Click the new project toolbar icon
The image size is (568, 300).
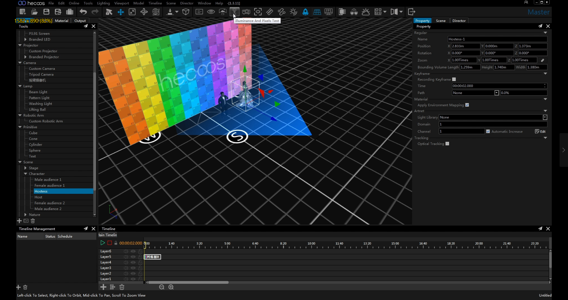click(x=23, y=12)
